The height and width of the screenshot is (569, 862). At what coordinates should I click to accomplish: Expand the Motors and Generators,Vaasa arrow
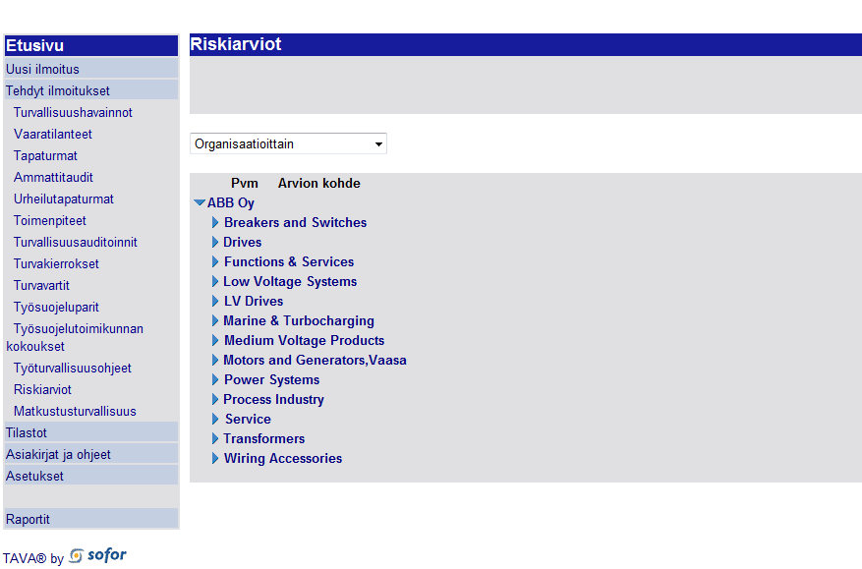[215, 360]
